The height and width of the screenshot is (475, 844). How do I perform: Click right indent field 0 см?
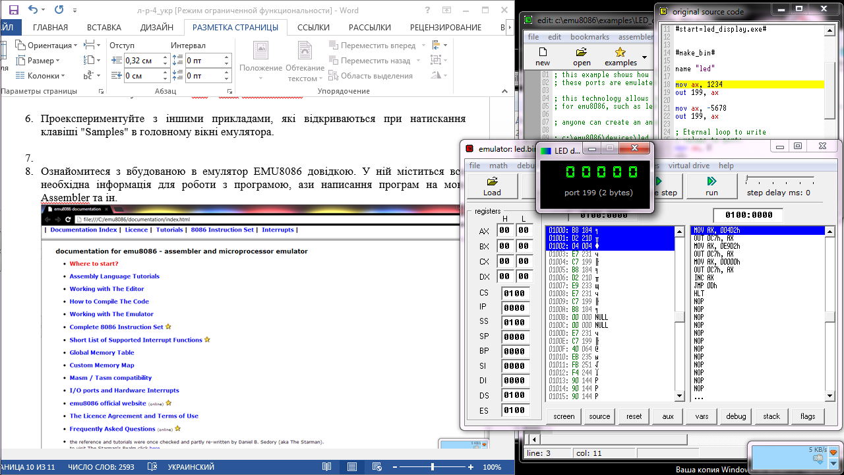142,75
